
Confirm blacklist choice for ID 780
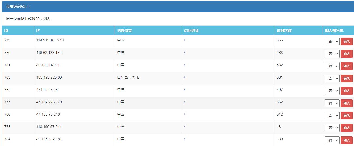[346, 54]
